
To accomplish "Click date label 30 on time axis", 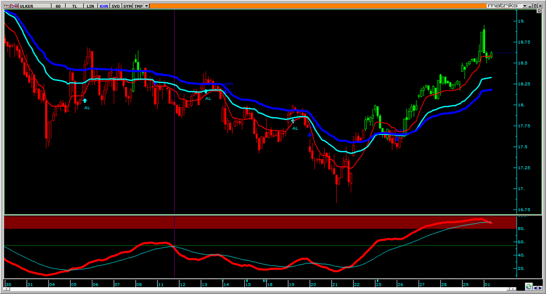I will coord(8,284).
